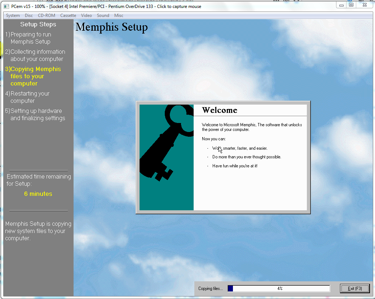375x299 pixels.
Task: Click the 'Copying files...' status label
Action: click(211, 289)
